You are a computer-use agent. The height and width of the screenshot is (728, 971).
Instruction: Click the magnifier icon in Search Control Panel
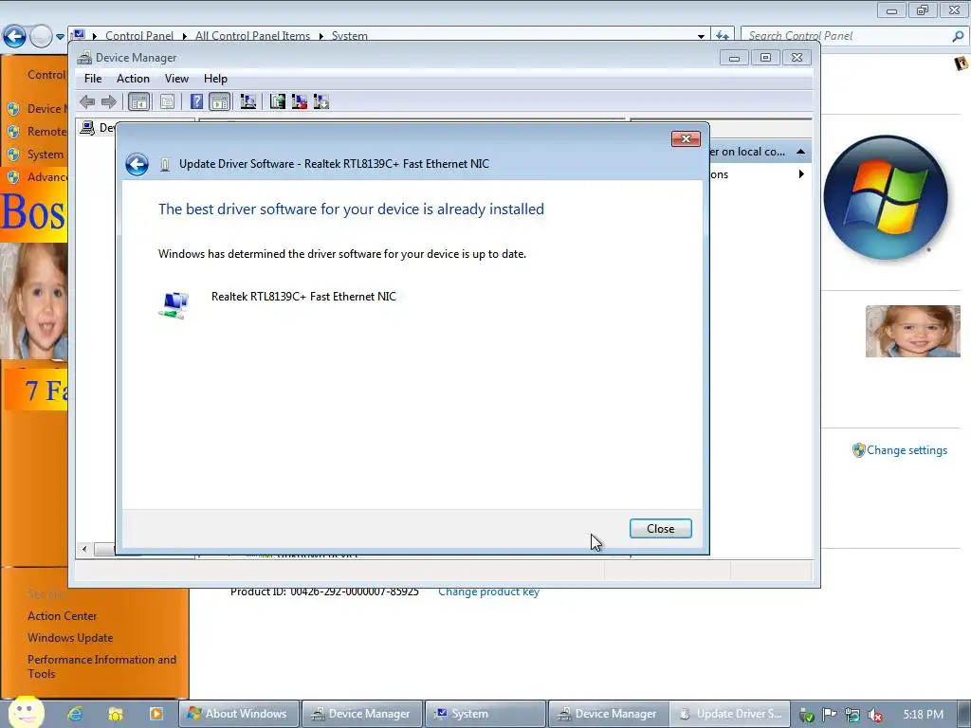point(958,36)
